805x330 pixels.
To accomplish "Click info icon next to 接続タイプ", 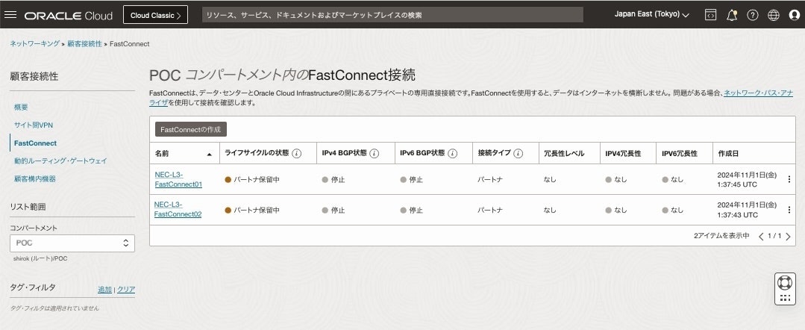I will (518, 154).
